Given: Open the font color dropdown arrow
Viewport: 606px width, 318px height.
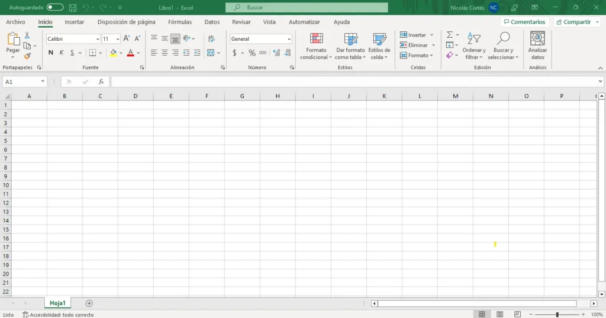Looking at the screenshot, I should tap(138, 53).
